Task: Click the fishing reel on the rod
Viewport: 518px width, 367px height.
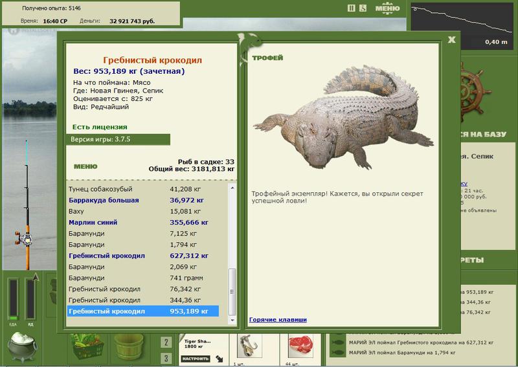Action: tap(24, 238)
